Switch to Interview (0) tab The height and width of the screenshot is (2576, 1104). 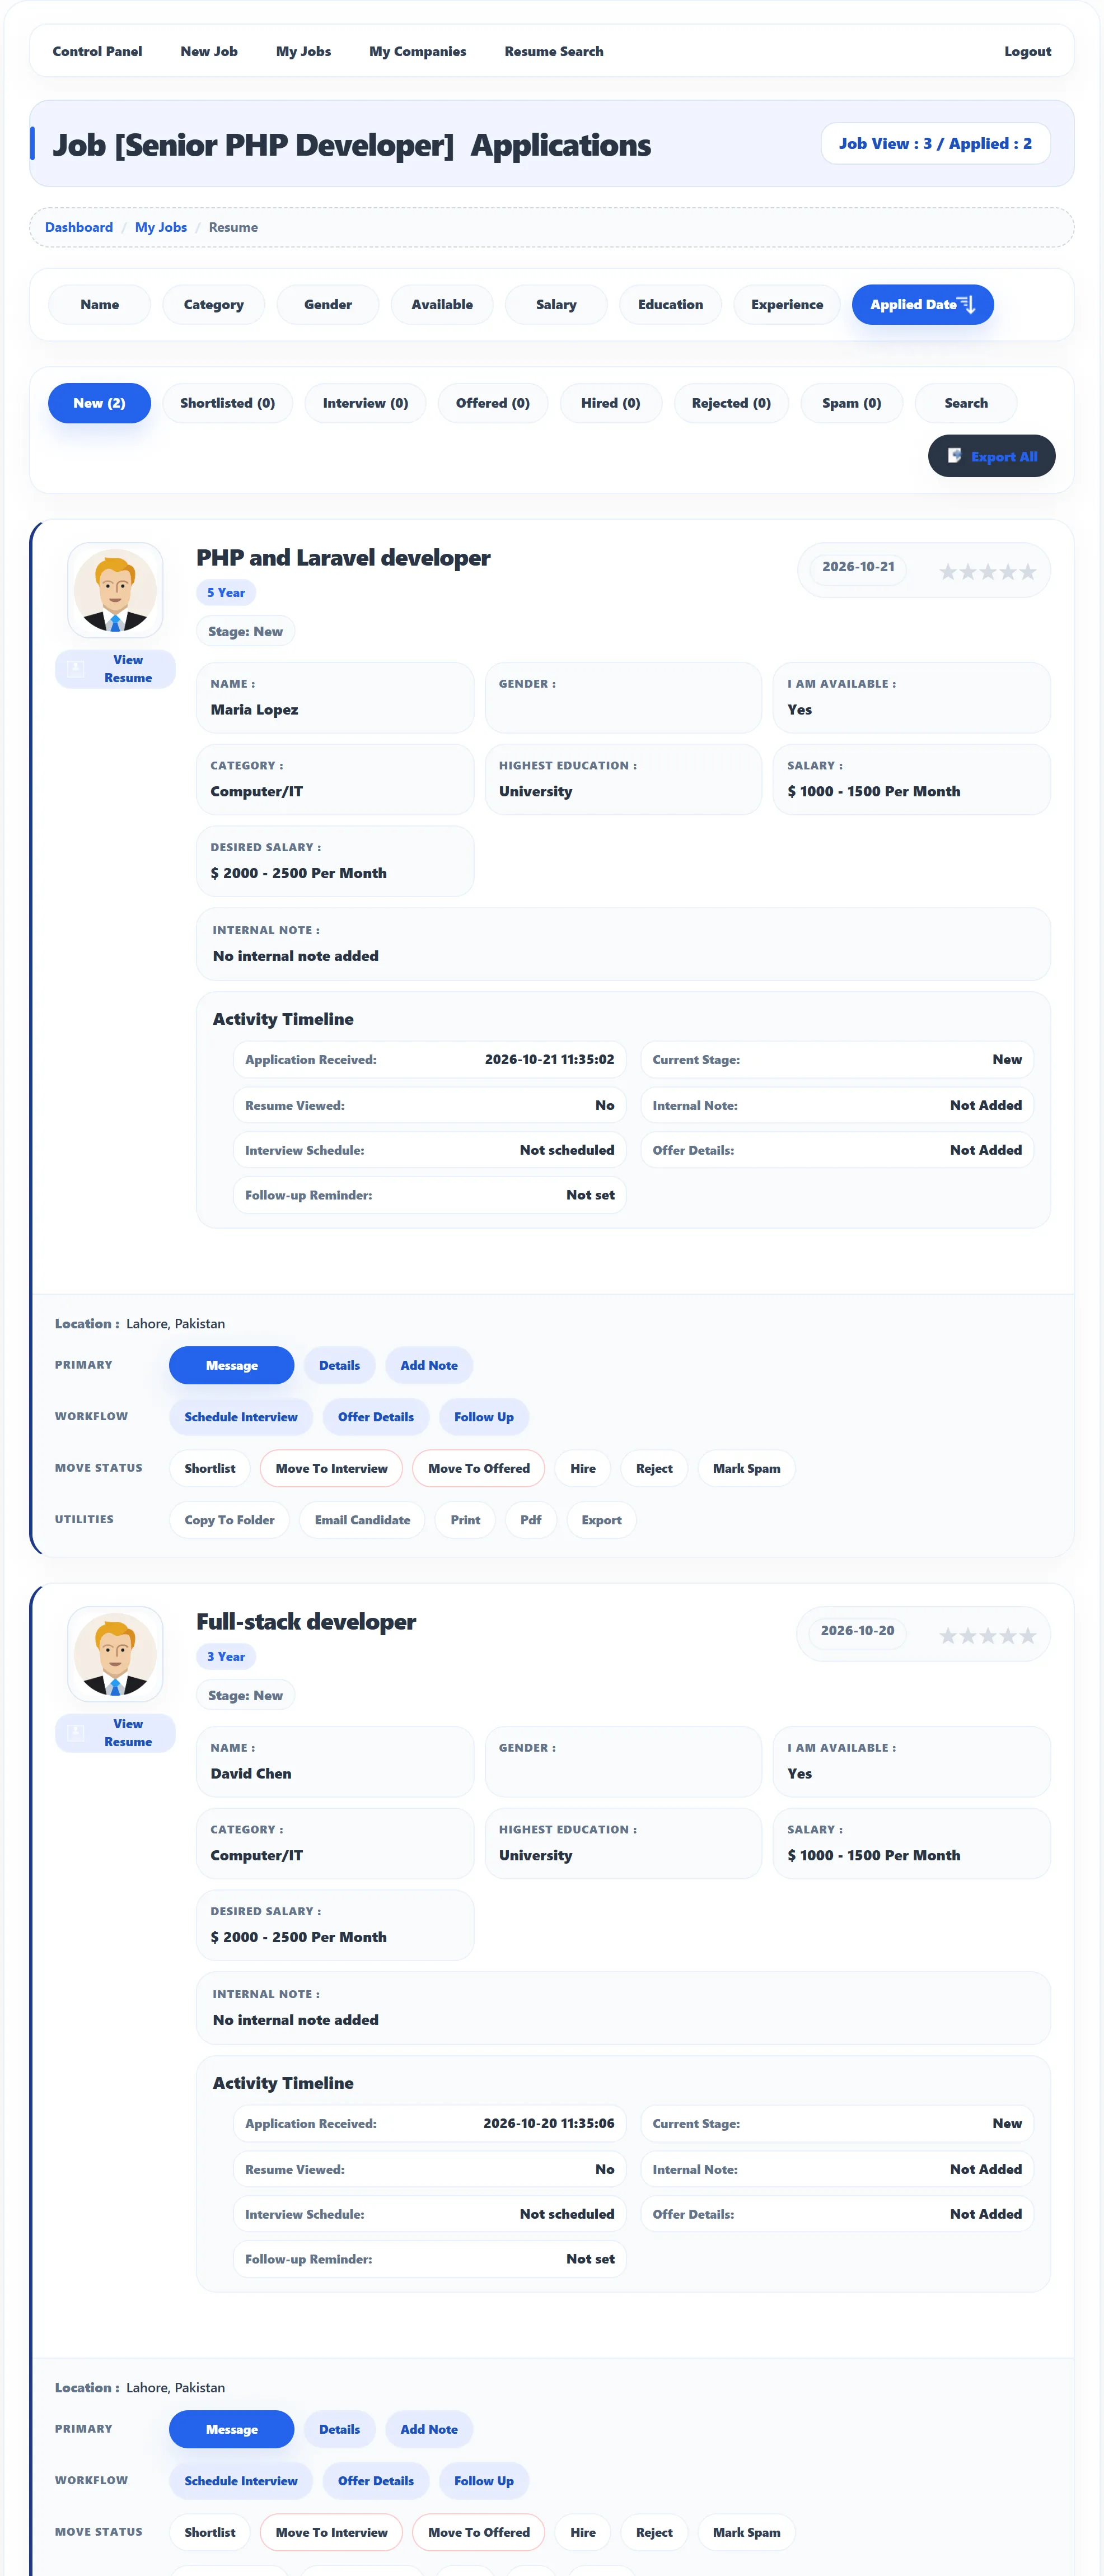click(365, 403)
